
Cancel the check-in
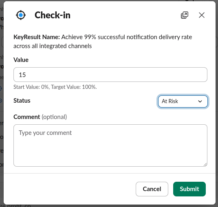click(152, 189)
